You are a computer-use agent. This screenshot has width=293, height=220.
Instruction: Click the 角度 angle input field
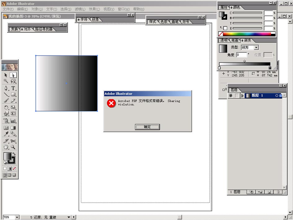(x=242, y=55)
